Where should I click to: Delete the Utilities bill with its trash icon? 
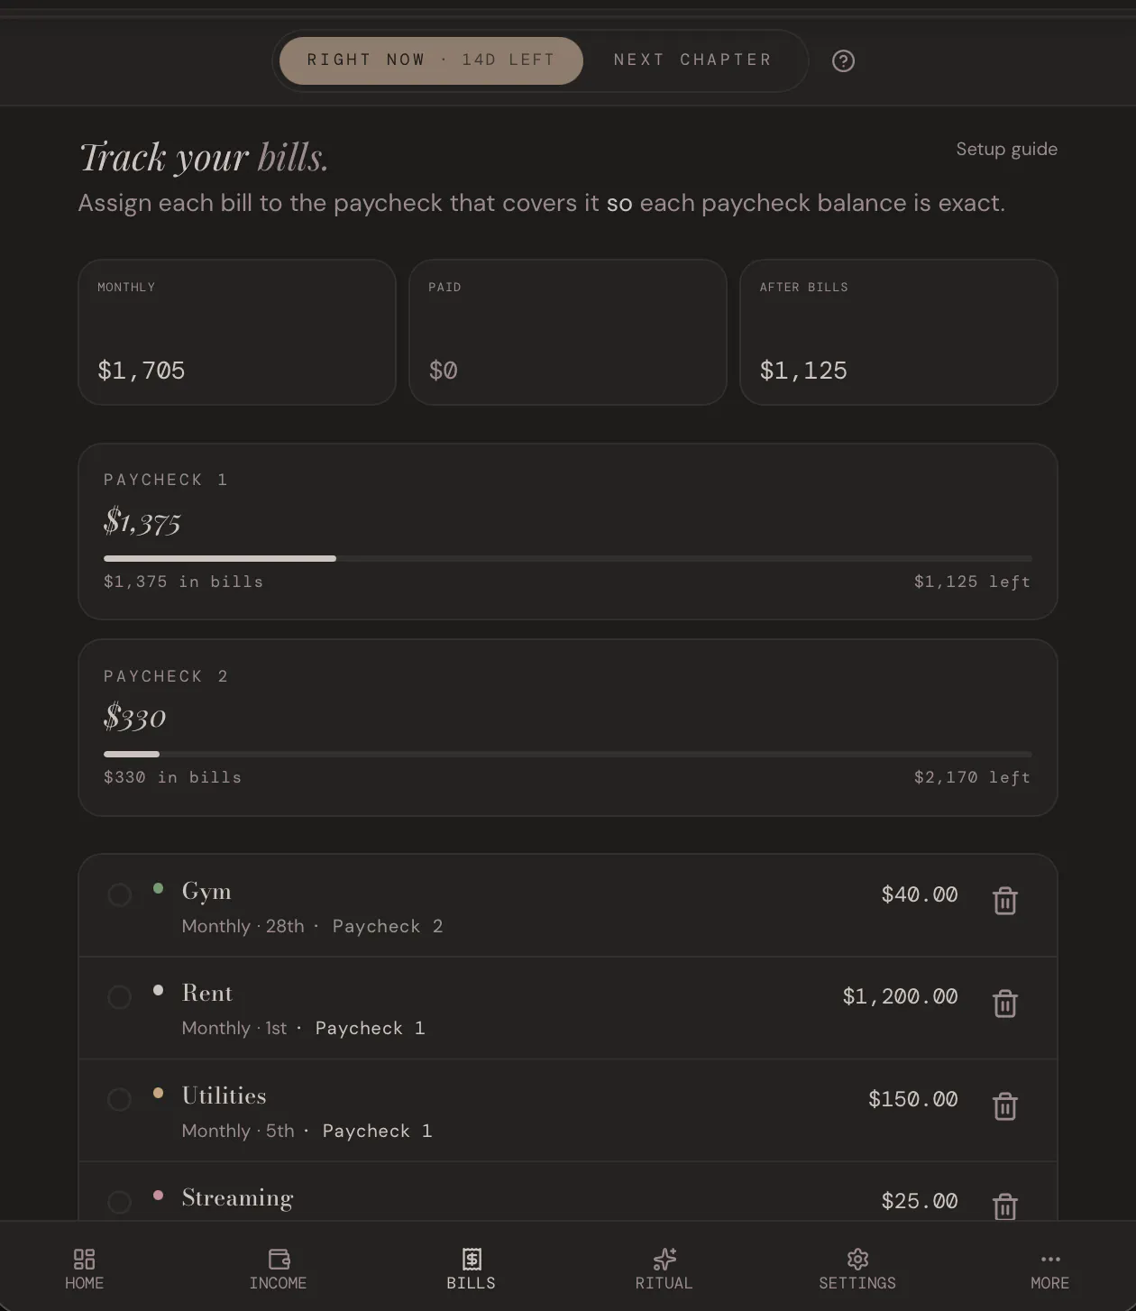coord(1005,1105)
